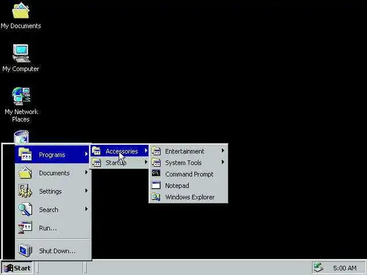Screen dimensions: 367x275
Task: Click the Documents folder icon in Start menu
Action: pyautogui.click(x=25, y=173)
